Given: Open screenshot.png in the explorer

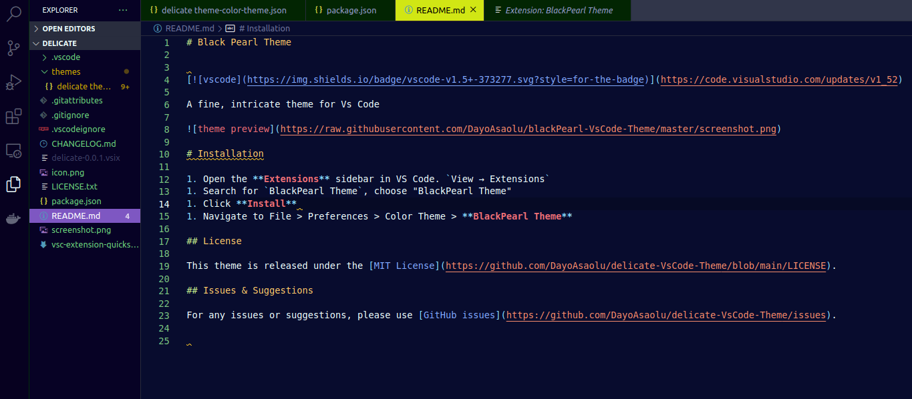Looking at the screenshot, I should tap(85, 230).
